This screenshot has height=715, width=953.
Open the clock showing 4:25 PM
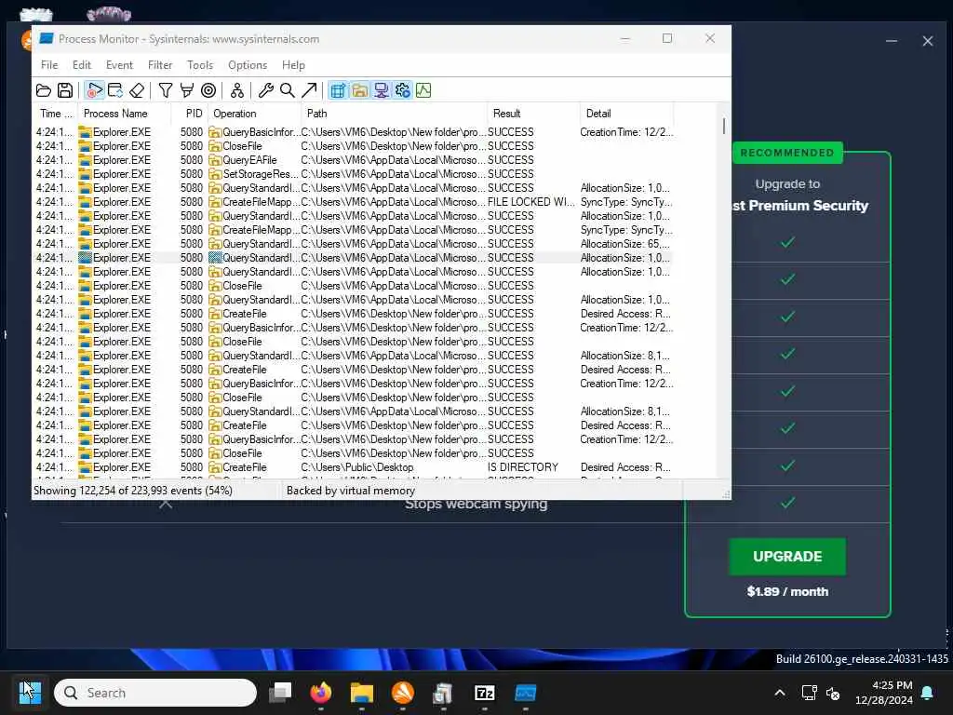[x=884, y=693]
